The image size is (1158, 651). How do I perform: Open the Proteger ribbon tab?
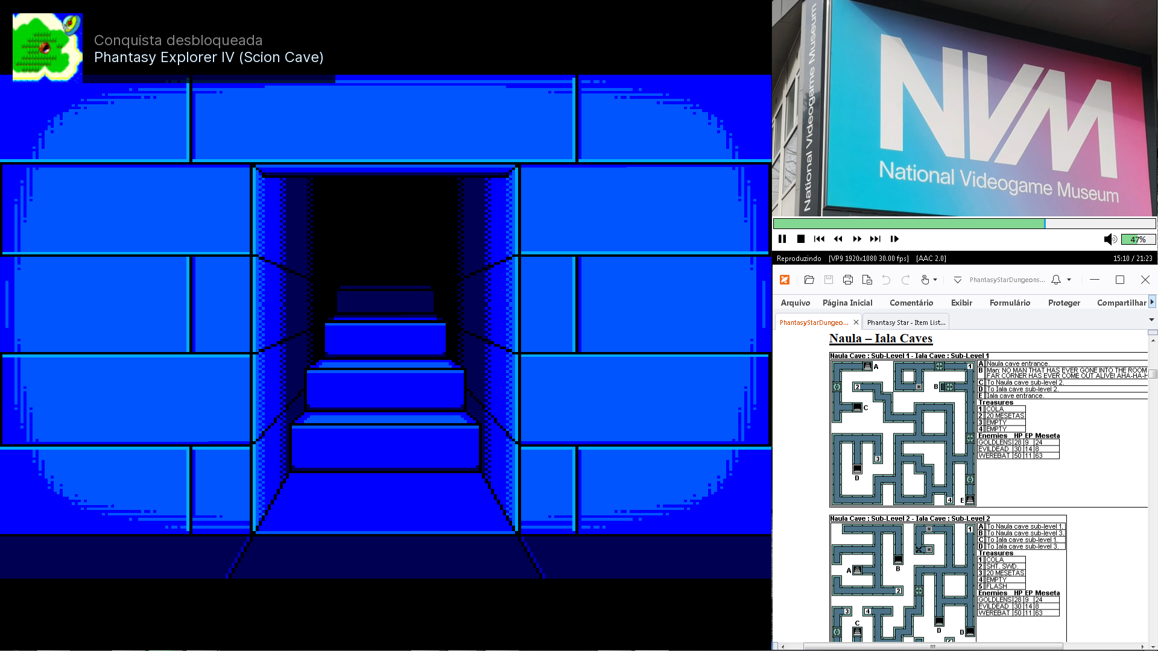click(1064, 303)
